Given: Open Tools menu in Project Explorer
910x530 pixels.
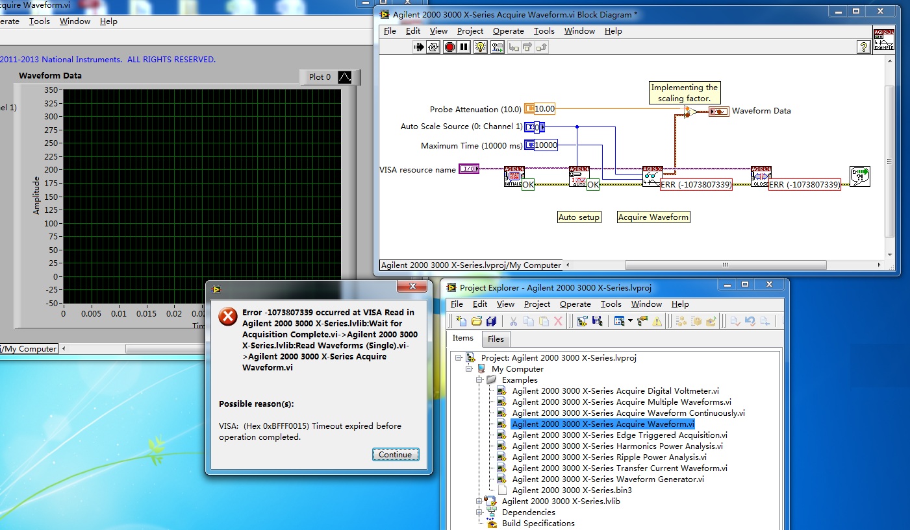Looking at the screenshot, I should (x=611, y=304).
